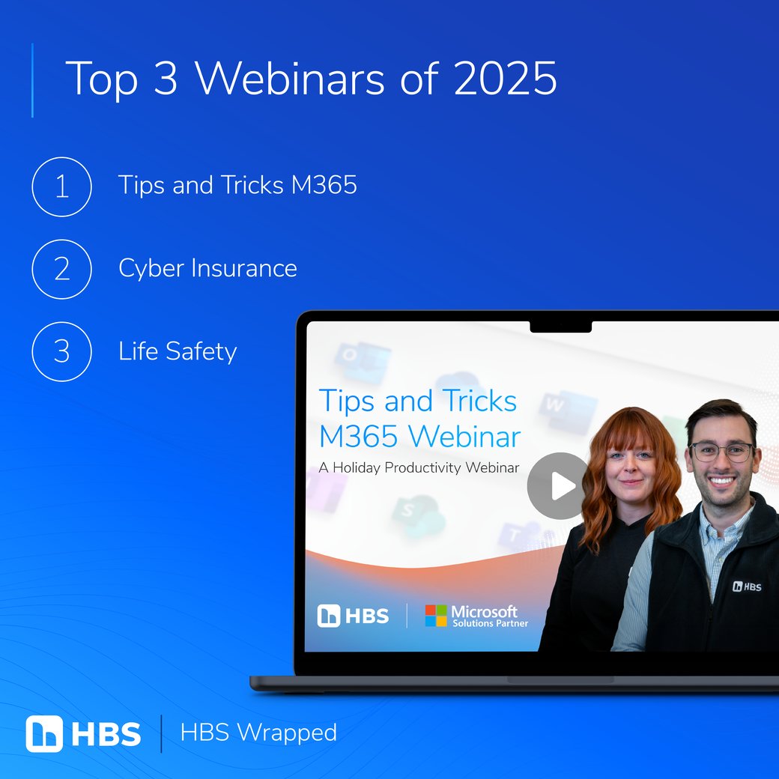Click the blurred SharePoint icon on laptop screen
Screen dimensions: 779x779
pyautogui.click(x=411, y=514)
